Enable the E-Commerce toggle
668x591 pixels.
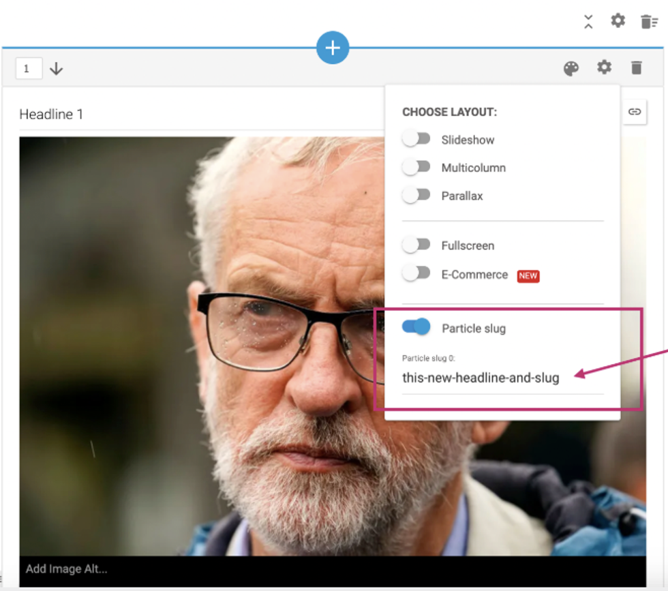(416, 273)
